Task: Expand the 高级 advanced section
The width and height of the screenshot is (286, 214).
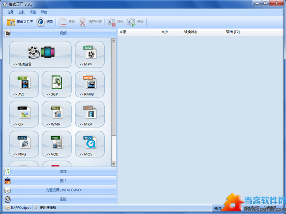Action: pos(60,199)
